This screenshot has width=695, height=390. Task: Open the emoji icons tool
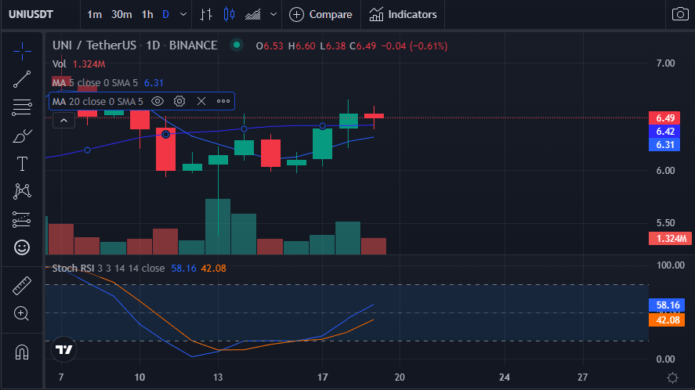click(x=22, y=247)
